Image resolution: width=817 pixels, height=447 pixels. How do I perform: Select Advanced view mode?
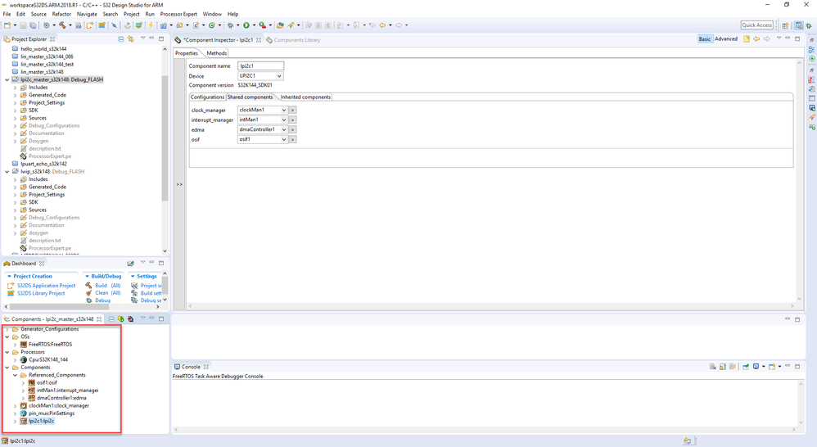(x=726, y=39)
